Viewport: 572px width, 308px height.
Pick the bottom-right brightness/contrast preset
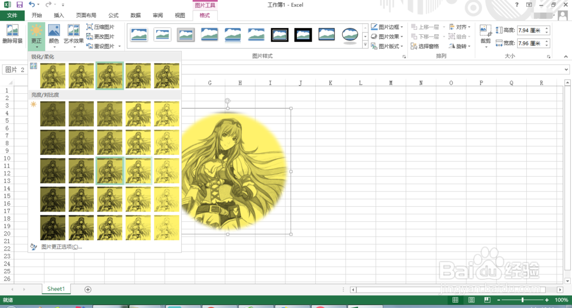click(166, 228)
